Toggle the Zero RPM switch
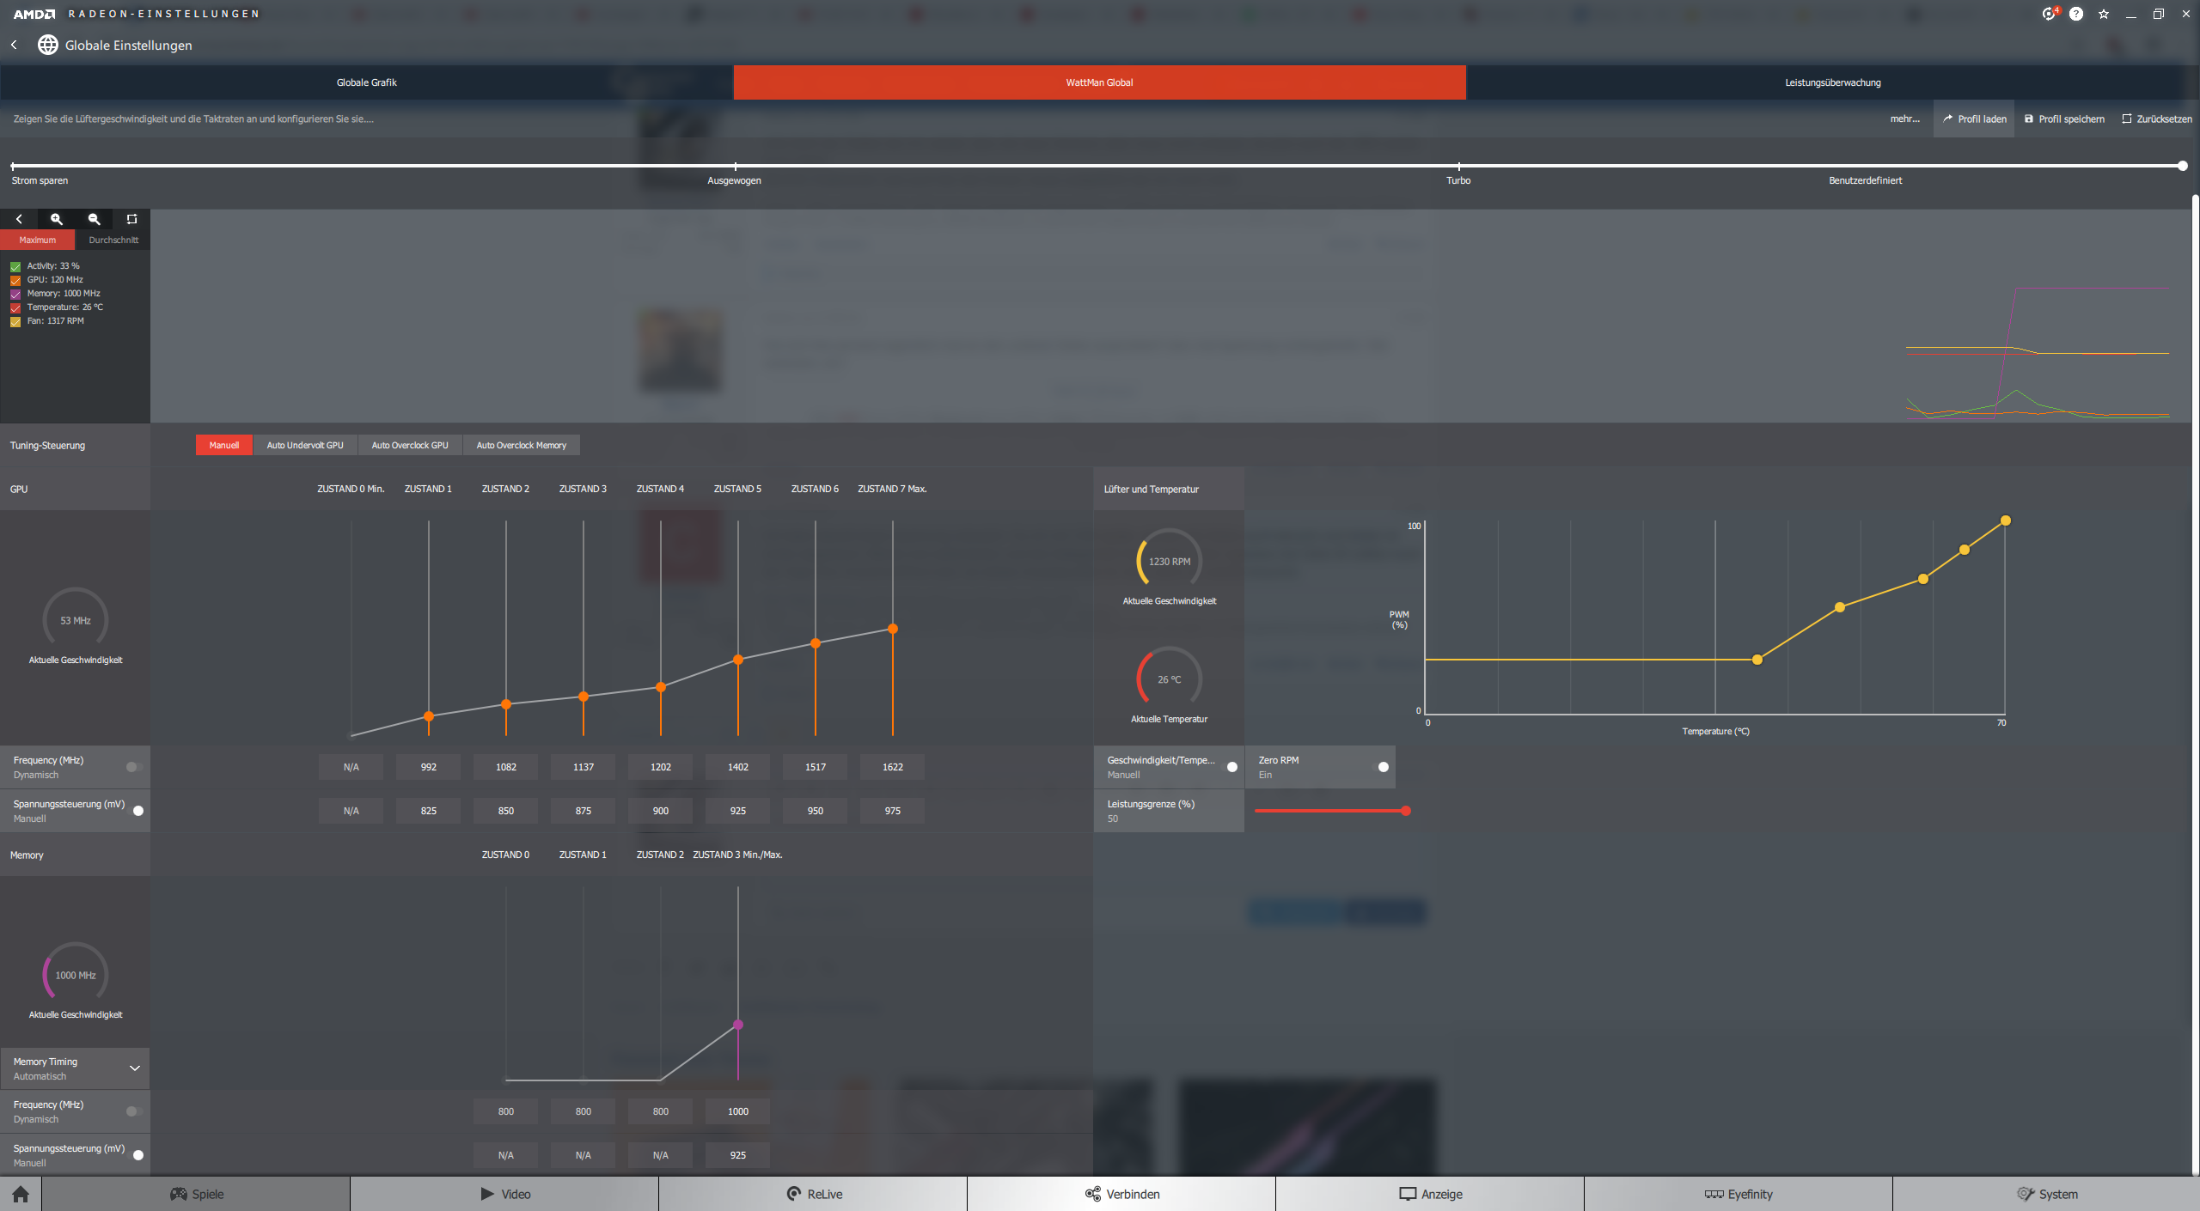The height and width of the screenshot is (1211, 2200). [x=1382, y=767]
